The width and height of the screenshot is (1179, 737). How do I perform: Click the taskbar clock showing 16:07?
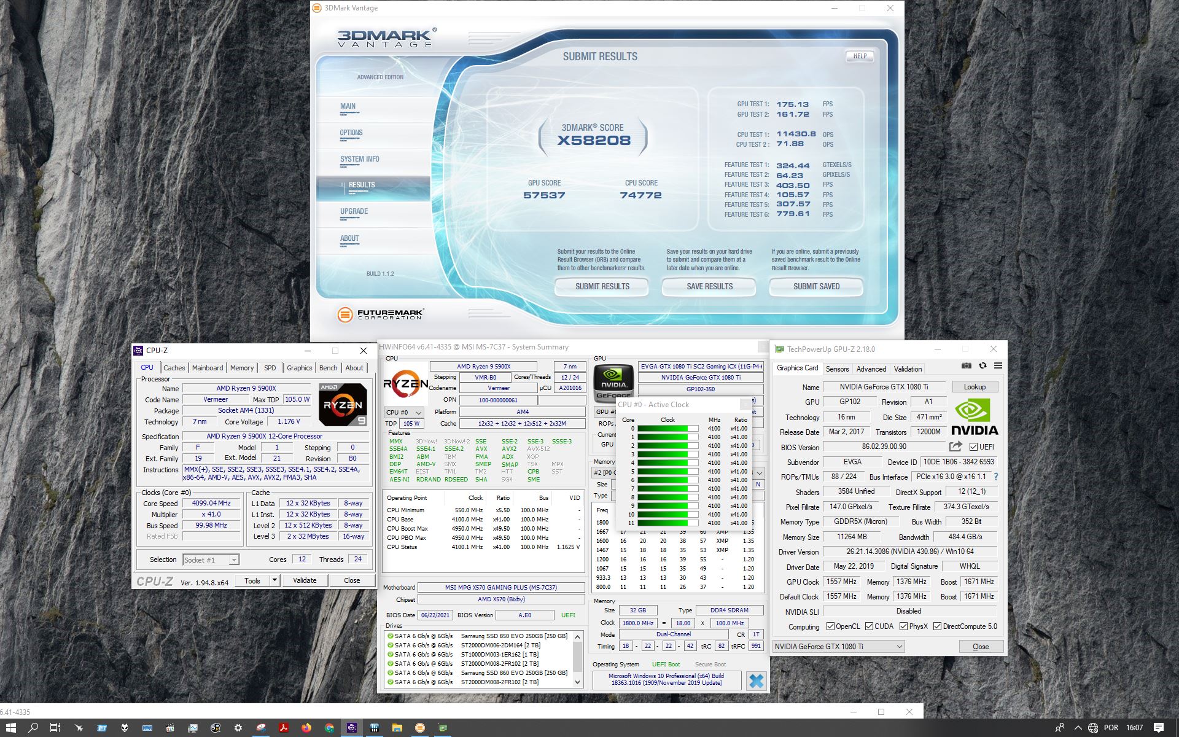pyautogui.click(x=1134, y=728)
